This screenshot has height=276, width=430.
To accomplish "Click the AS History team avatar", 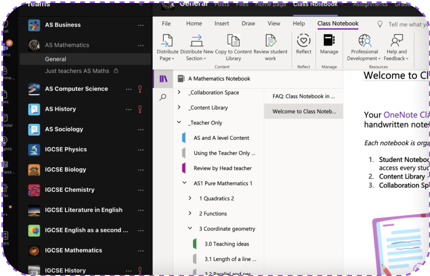I will pos(34,109).
